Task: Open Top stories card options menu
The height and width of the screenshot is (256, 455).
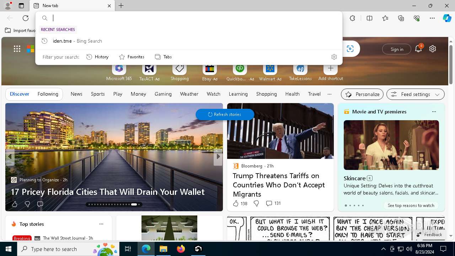Action: 101,224
